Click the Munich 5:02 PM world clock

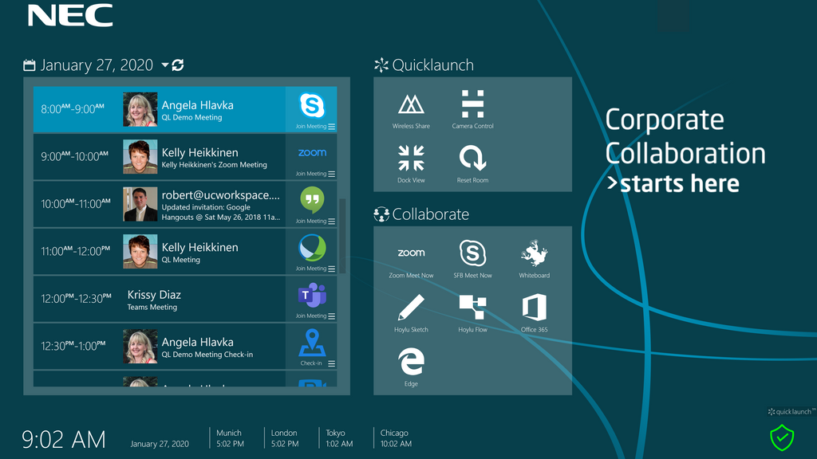pos(230,438)
